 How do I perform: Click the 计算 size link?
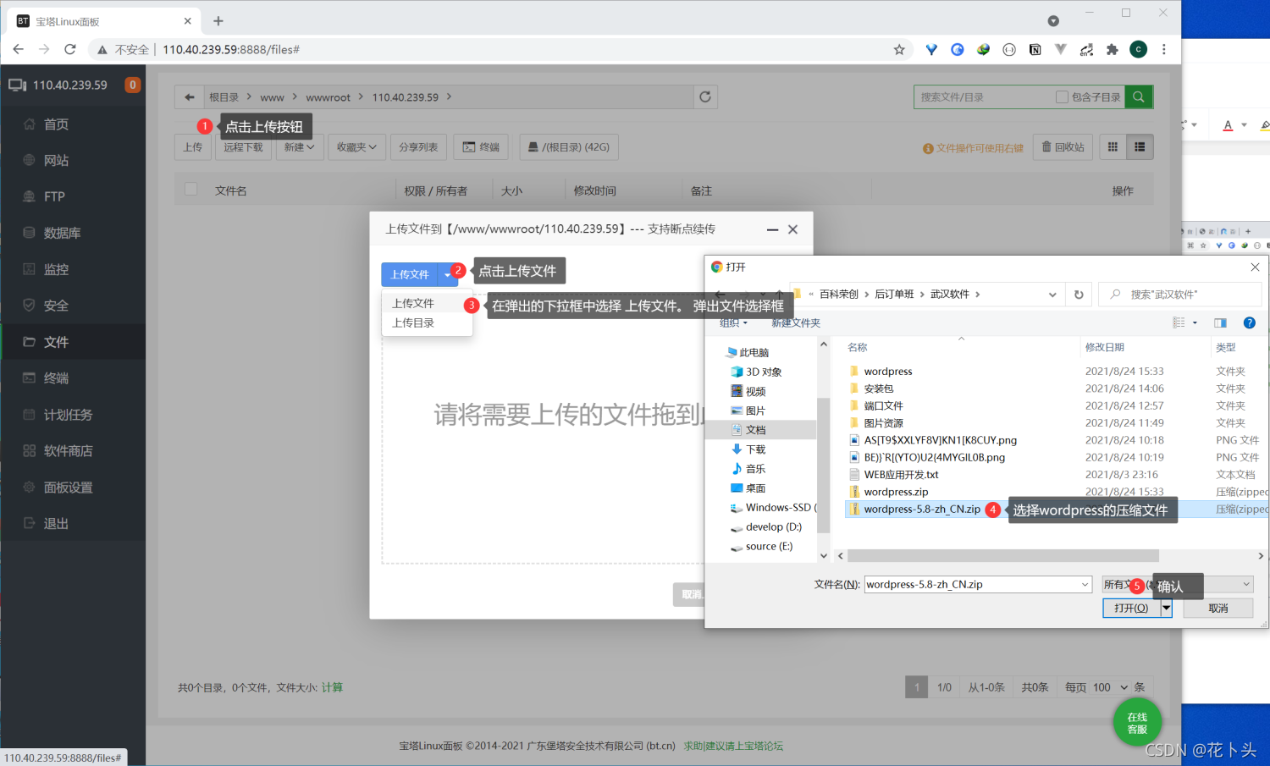tap(332, 687)
